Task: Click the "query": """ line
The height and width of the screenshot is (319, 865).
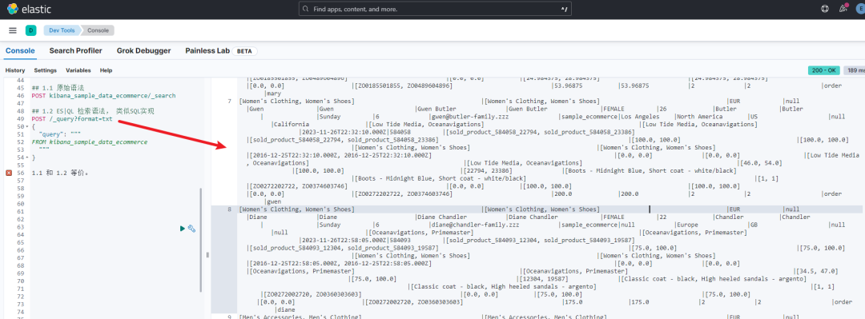Action: point(60,134)
